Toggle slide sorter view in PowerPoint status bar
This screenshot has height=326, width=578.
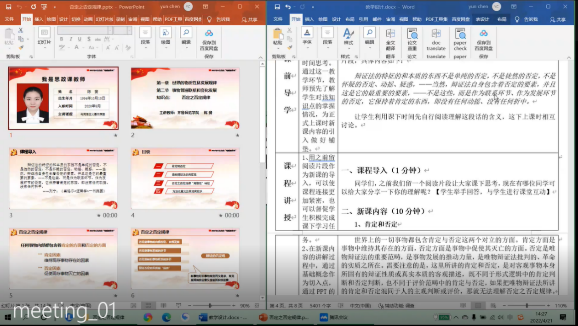pyautogui.click(x=148, y=305)
